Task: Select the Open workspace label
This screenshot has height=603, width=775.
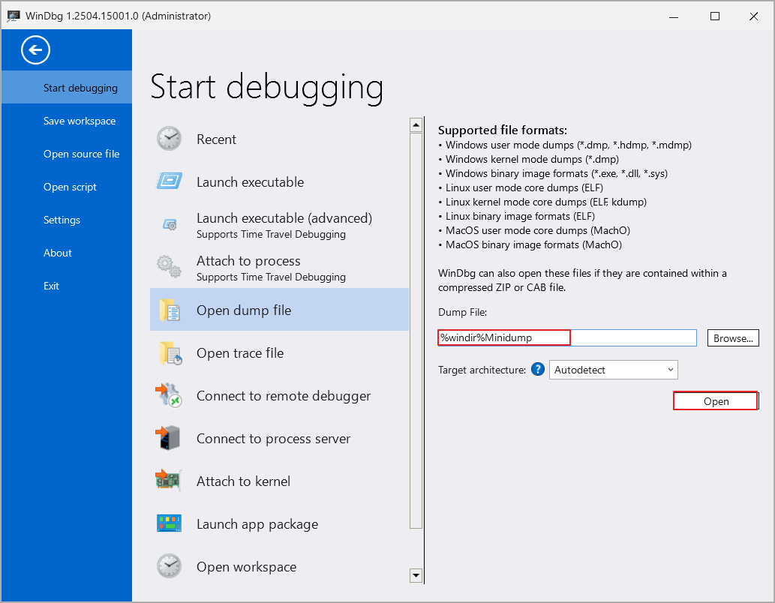Action: click(246, 567)
